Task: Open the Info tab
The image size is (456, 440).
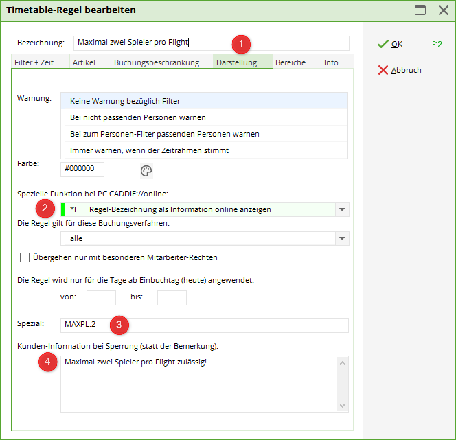Action: point(331,62)
